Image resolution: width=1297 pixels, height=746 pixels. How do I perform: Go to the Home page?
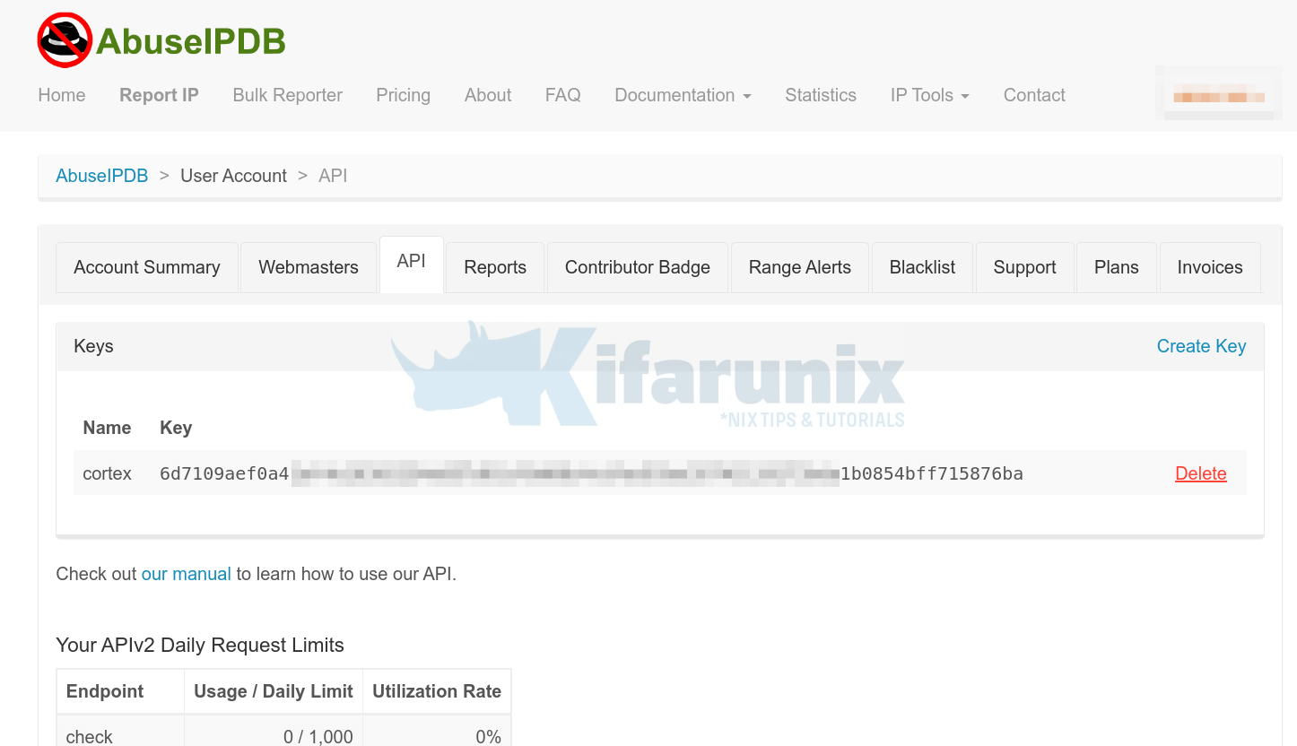pos(62,95)
